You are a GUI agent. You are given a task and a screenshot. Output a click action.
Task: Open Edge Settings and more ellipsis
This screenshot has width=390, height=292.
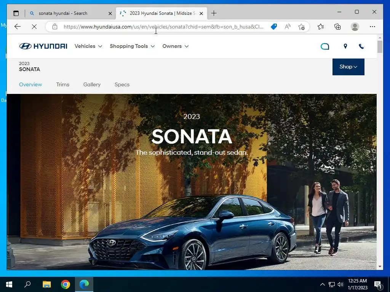[x=372, y=27]
